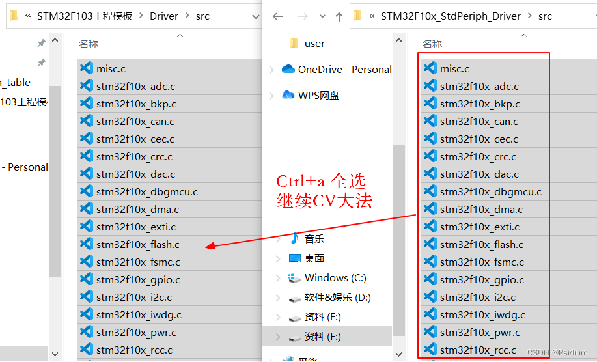Click stm32f10x_iwdg.c icon in right StdPeriph window
This screenshot has height=362, width=597.
click(430, 314)
